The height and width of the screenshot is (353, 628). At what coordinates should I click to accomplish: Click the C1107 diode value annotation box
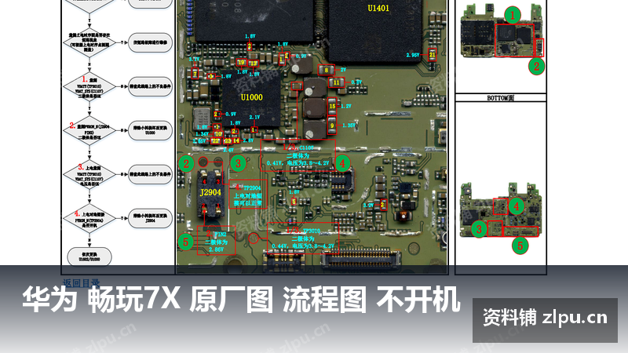[x=298, y=155]
